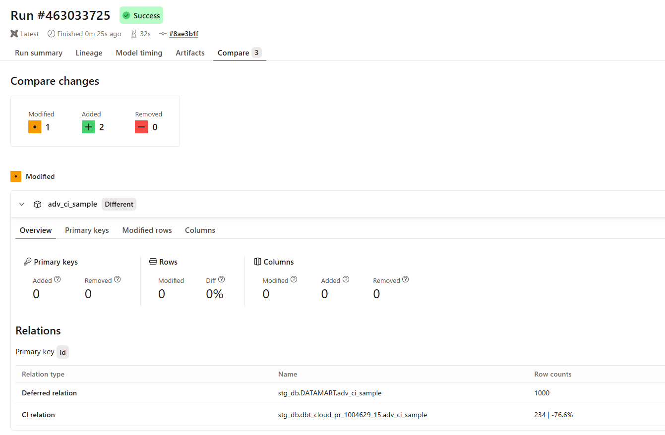
Task: Click the Modified count 1 in summary
Action: pos(48,127)
